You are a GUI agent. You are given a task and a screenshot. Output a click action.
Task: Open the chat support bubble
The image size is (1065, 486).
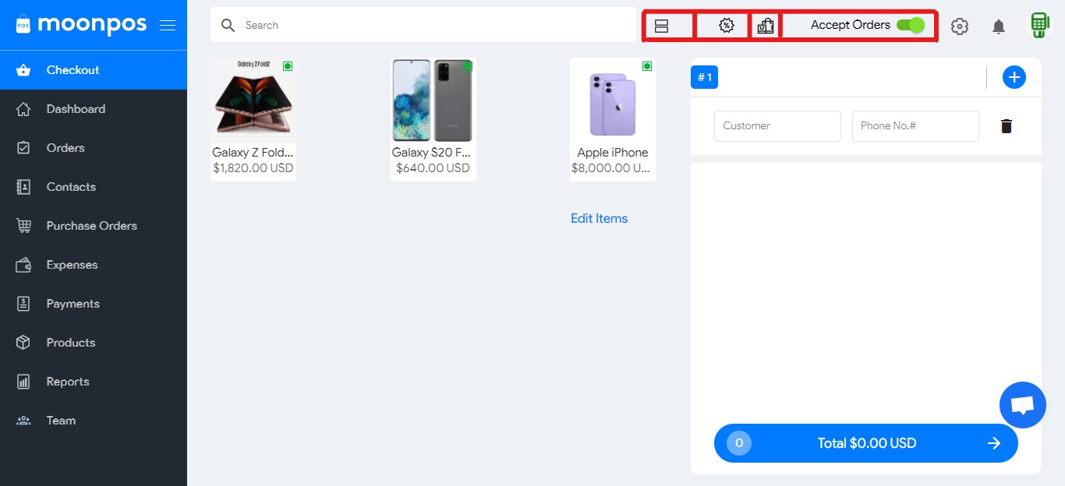click(x=1023, y=405)
